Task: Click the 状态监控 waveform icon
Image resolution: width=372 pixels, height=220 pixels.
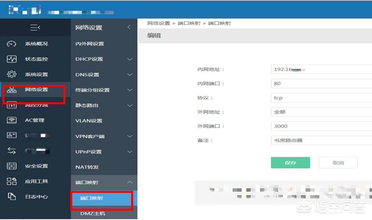Action: point(12,59)
